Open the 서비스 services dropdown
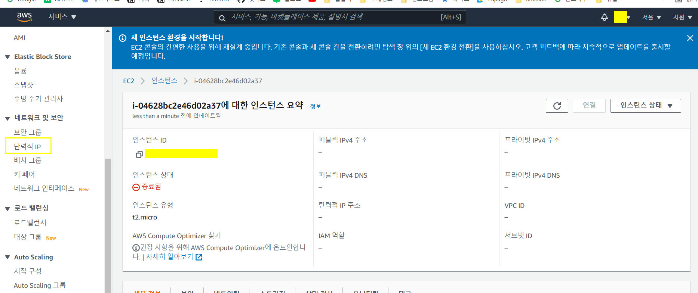The image size is (698, 293). 62,17
